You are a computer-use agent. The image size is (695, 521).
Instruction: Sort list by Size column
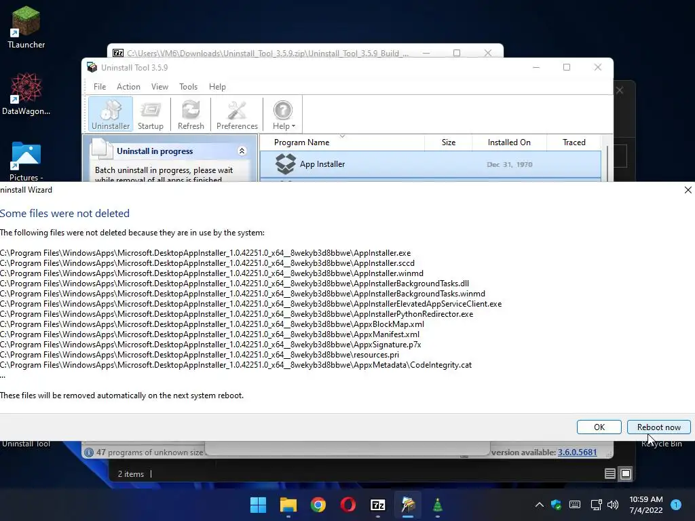click(449, 142)
